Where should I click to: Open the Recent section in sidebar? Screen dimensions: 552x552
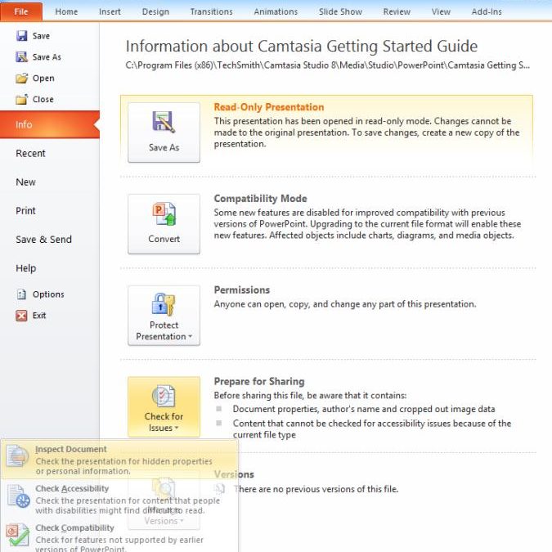[x=31, y=154]
